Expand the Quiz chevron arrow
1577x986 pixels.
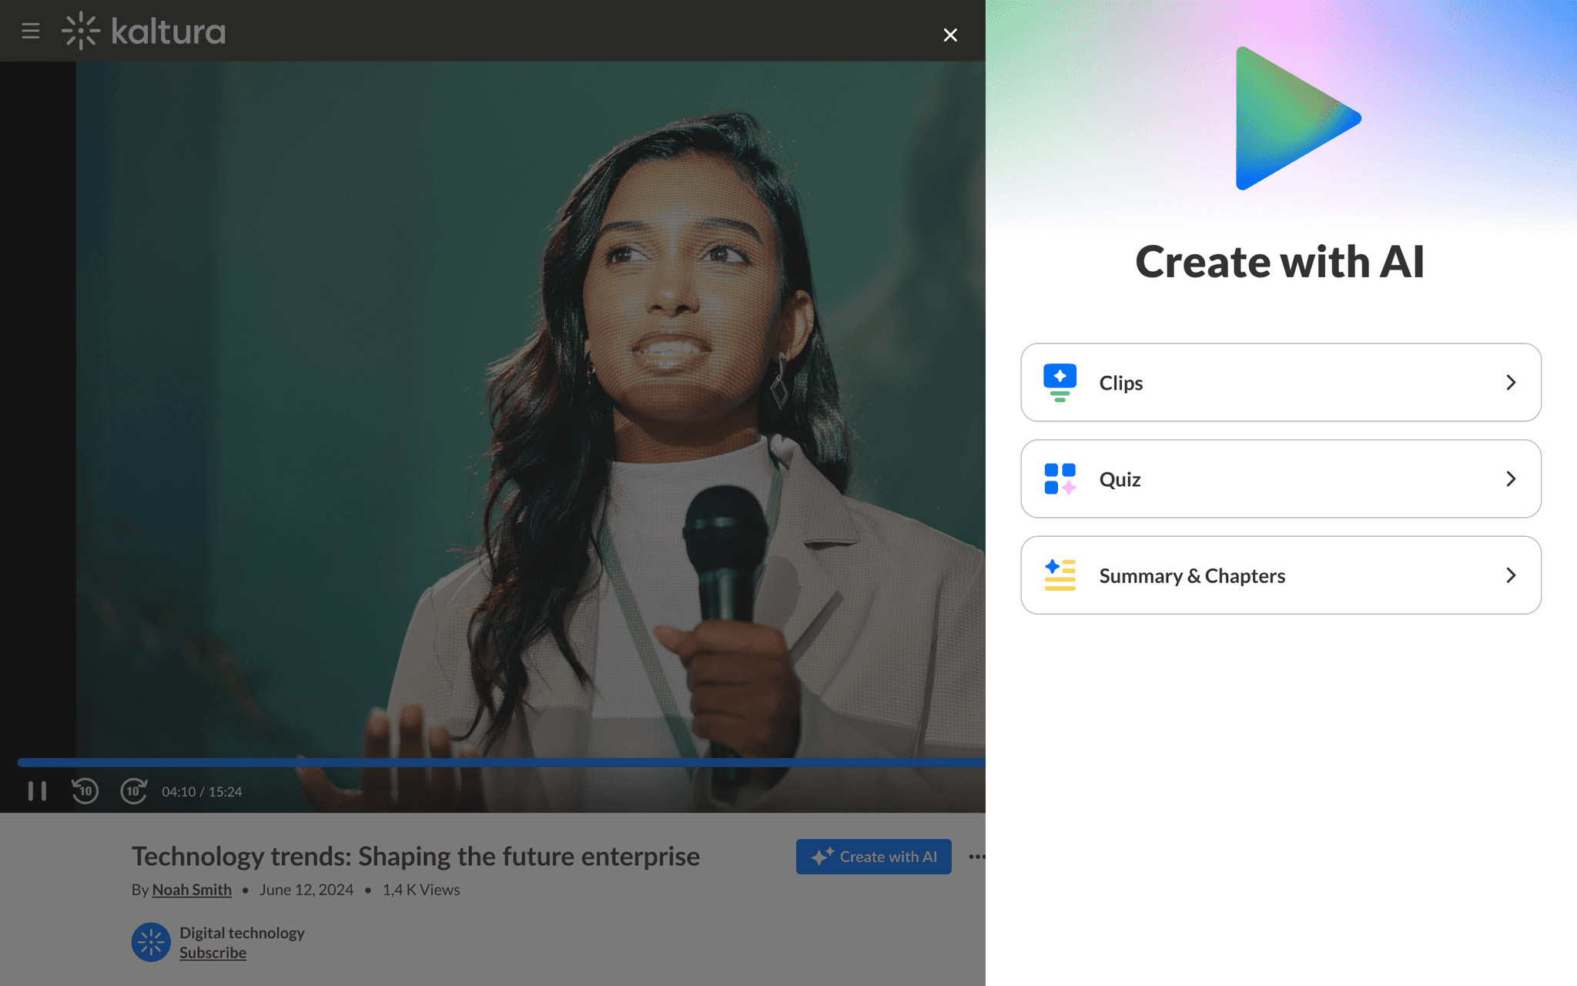(x=1510, y=478)
